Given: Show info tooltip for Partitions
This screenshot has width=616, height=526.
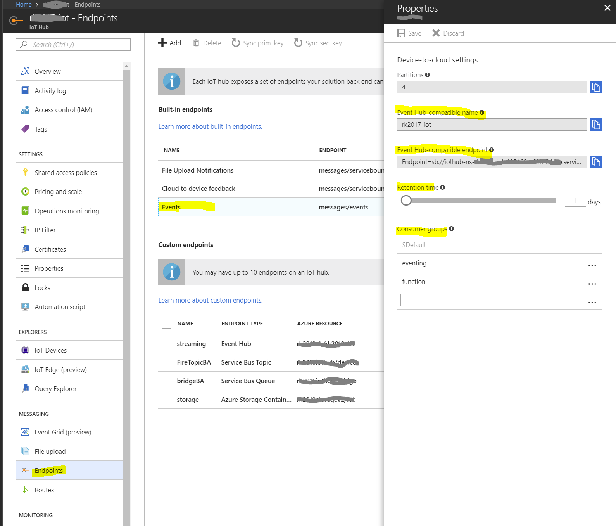Looking at the screenshot, I should tap(427, 75).
